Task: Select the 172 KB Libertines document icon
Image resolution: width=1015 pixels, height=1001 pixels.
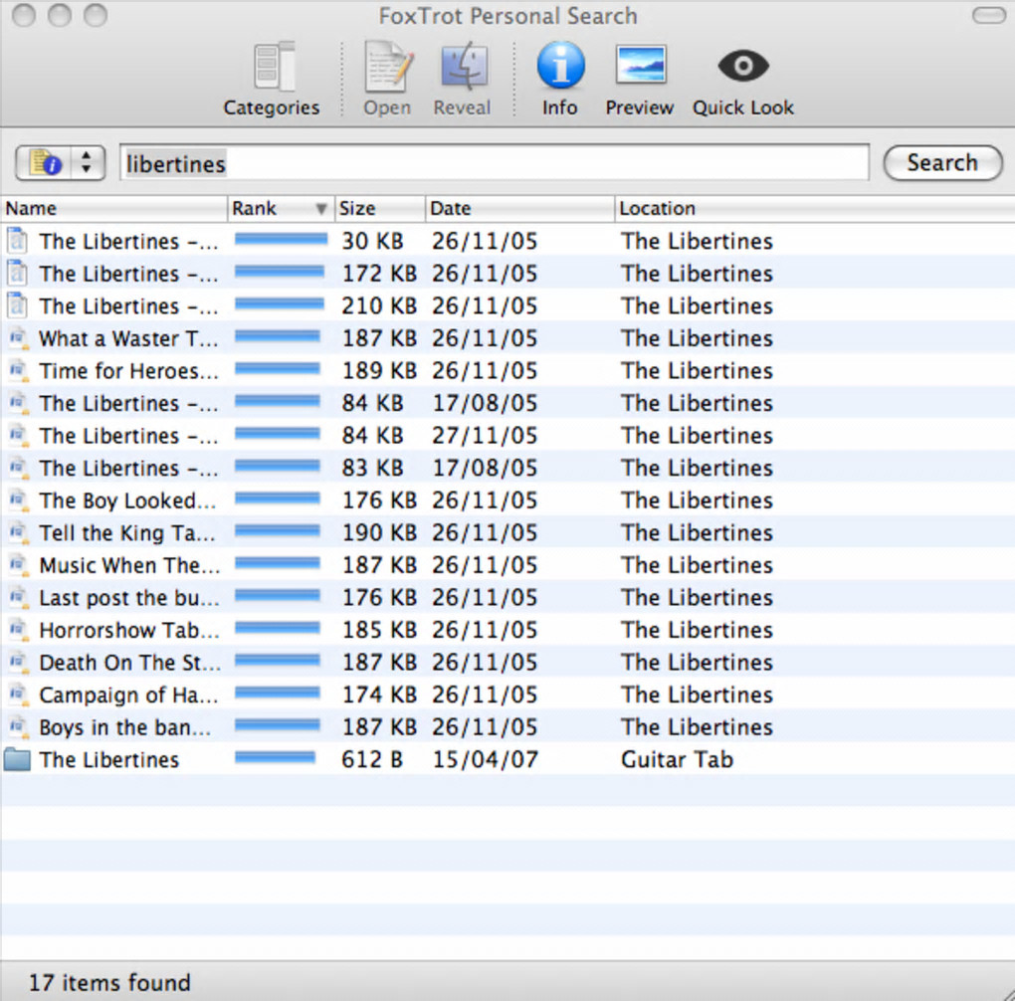Action: (x=18, y=274)
